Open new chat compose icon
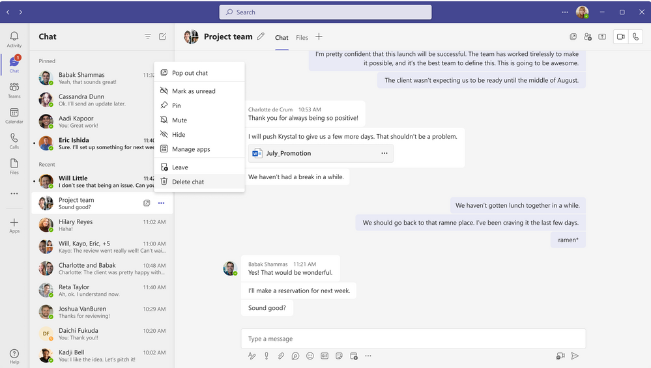The width and height of the screenshot is (651, 368). coord(162,37)
